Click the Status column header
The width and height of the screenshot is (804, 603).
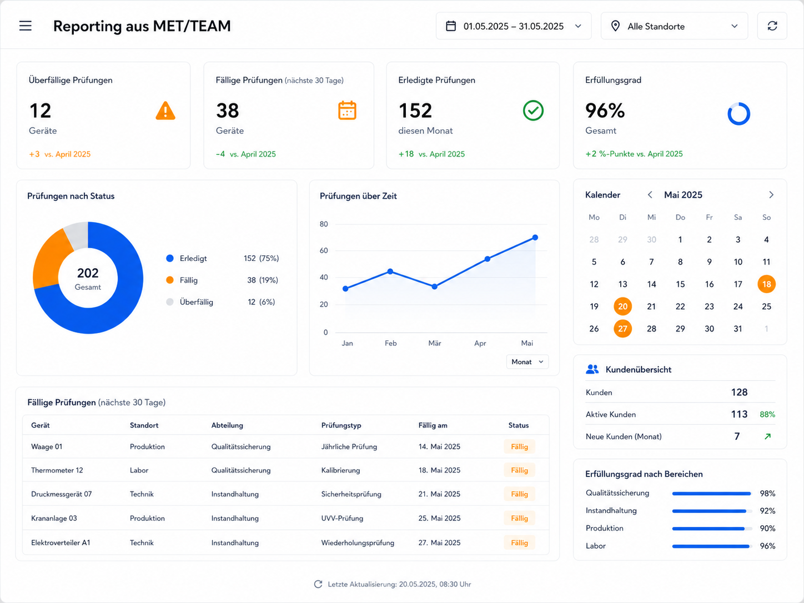click(519, 425)
